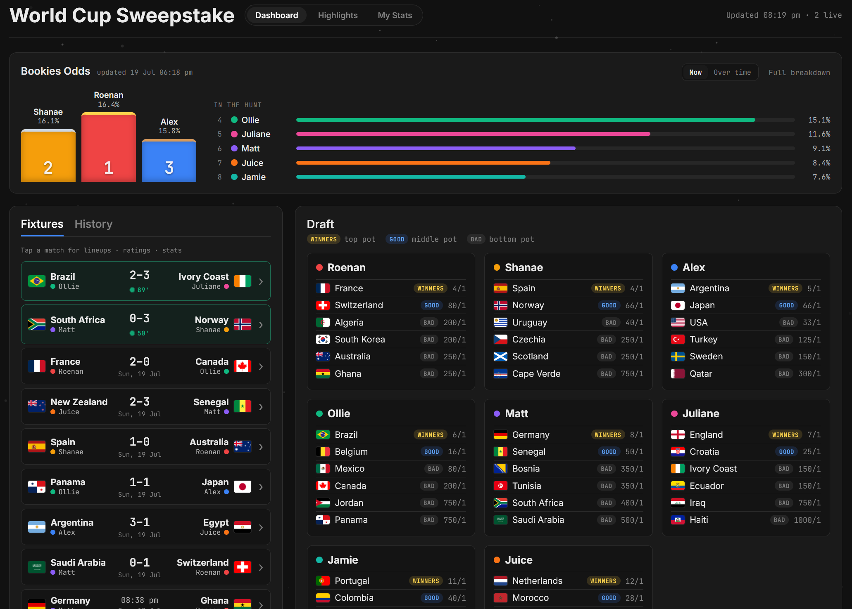Click Roenan's first-place podium bar
The image size is (852, 609).
click(109, 147)
